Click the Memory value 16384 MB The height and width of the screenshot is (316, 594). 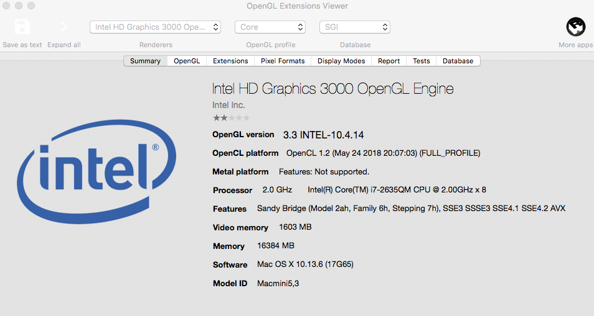pyautogui.click(x=276, y=246)
